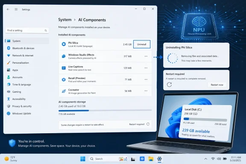Click the Accessibility figure icon
Image resolution: width=246 pixels, height=164 pixels.
pyautogui.click(x=9, y=99)
